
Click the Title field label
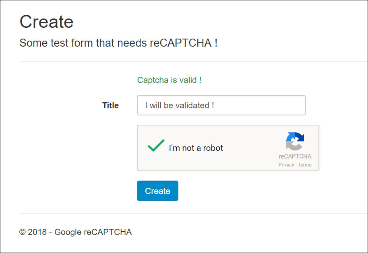(110, 105)
